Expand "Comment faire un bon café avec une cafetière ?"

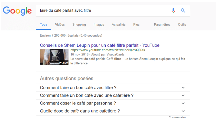point(183,95)
